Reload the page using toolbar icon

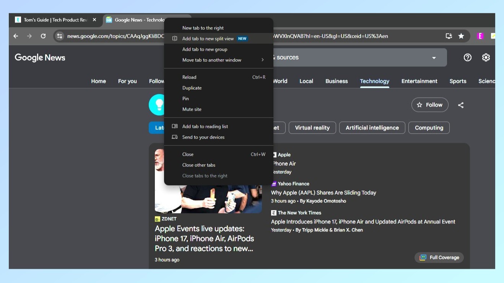coord(43,36)
